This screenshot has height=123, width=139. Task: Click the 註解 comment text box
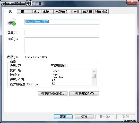[x=62, y=45]
